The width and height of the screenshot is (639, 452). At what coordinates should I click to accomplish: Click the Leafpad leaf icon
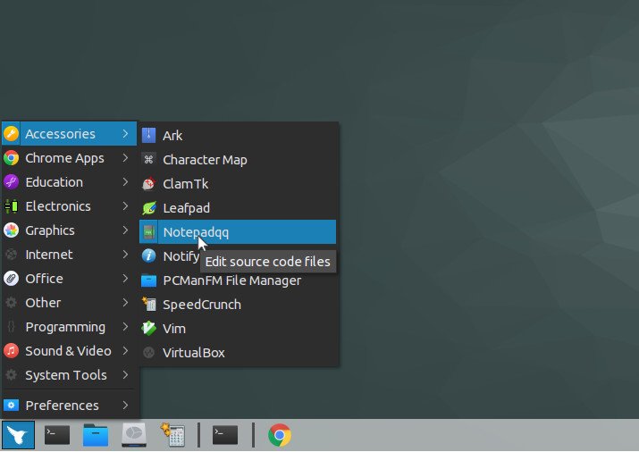tap(148, 207)
